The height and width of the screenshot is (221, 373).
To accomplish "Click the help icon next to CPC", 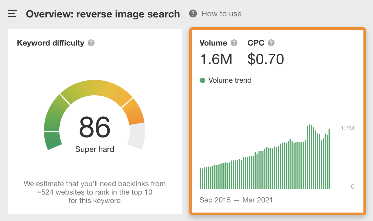I will 271,43.
